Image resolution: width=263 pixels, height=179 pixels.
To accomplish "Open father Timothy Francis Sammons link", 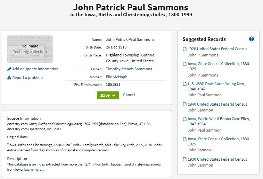I will click(x=129, y=69).
